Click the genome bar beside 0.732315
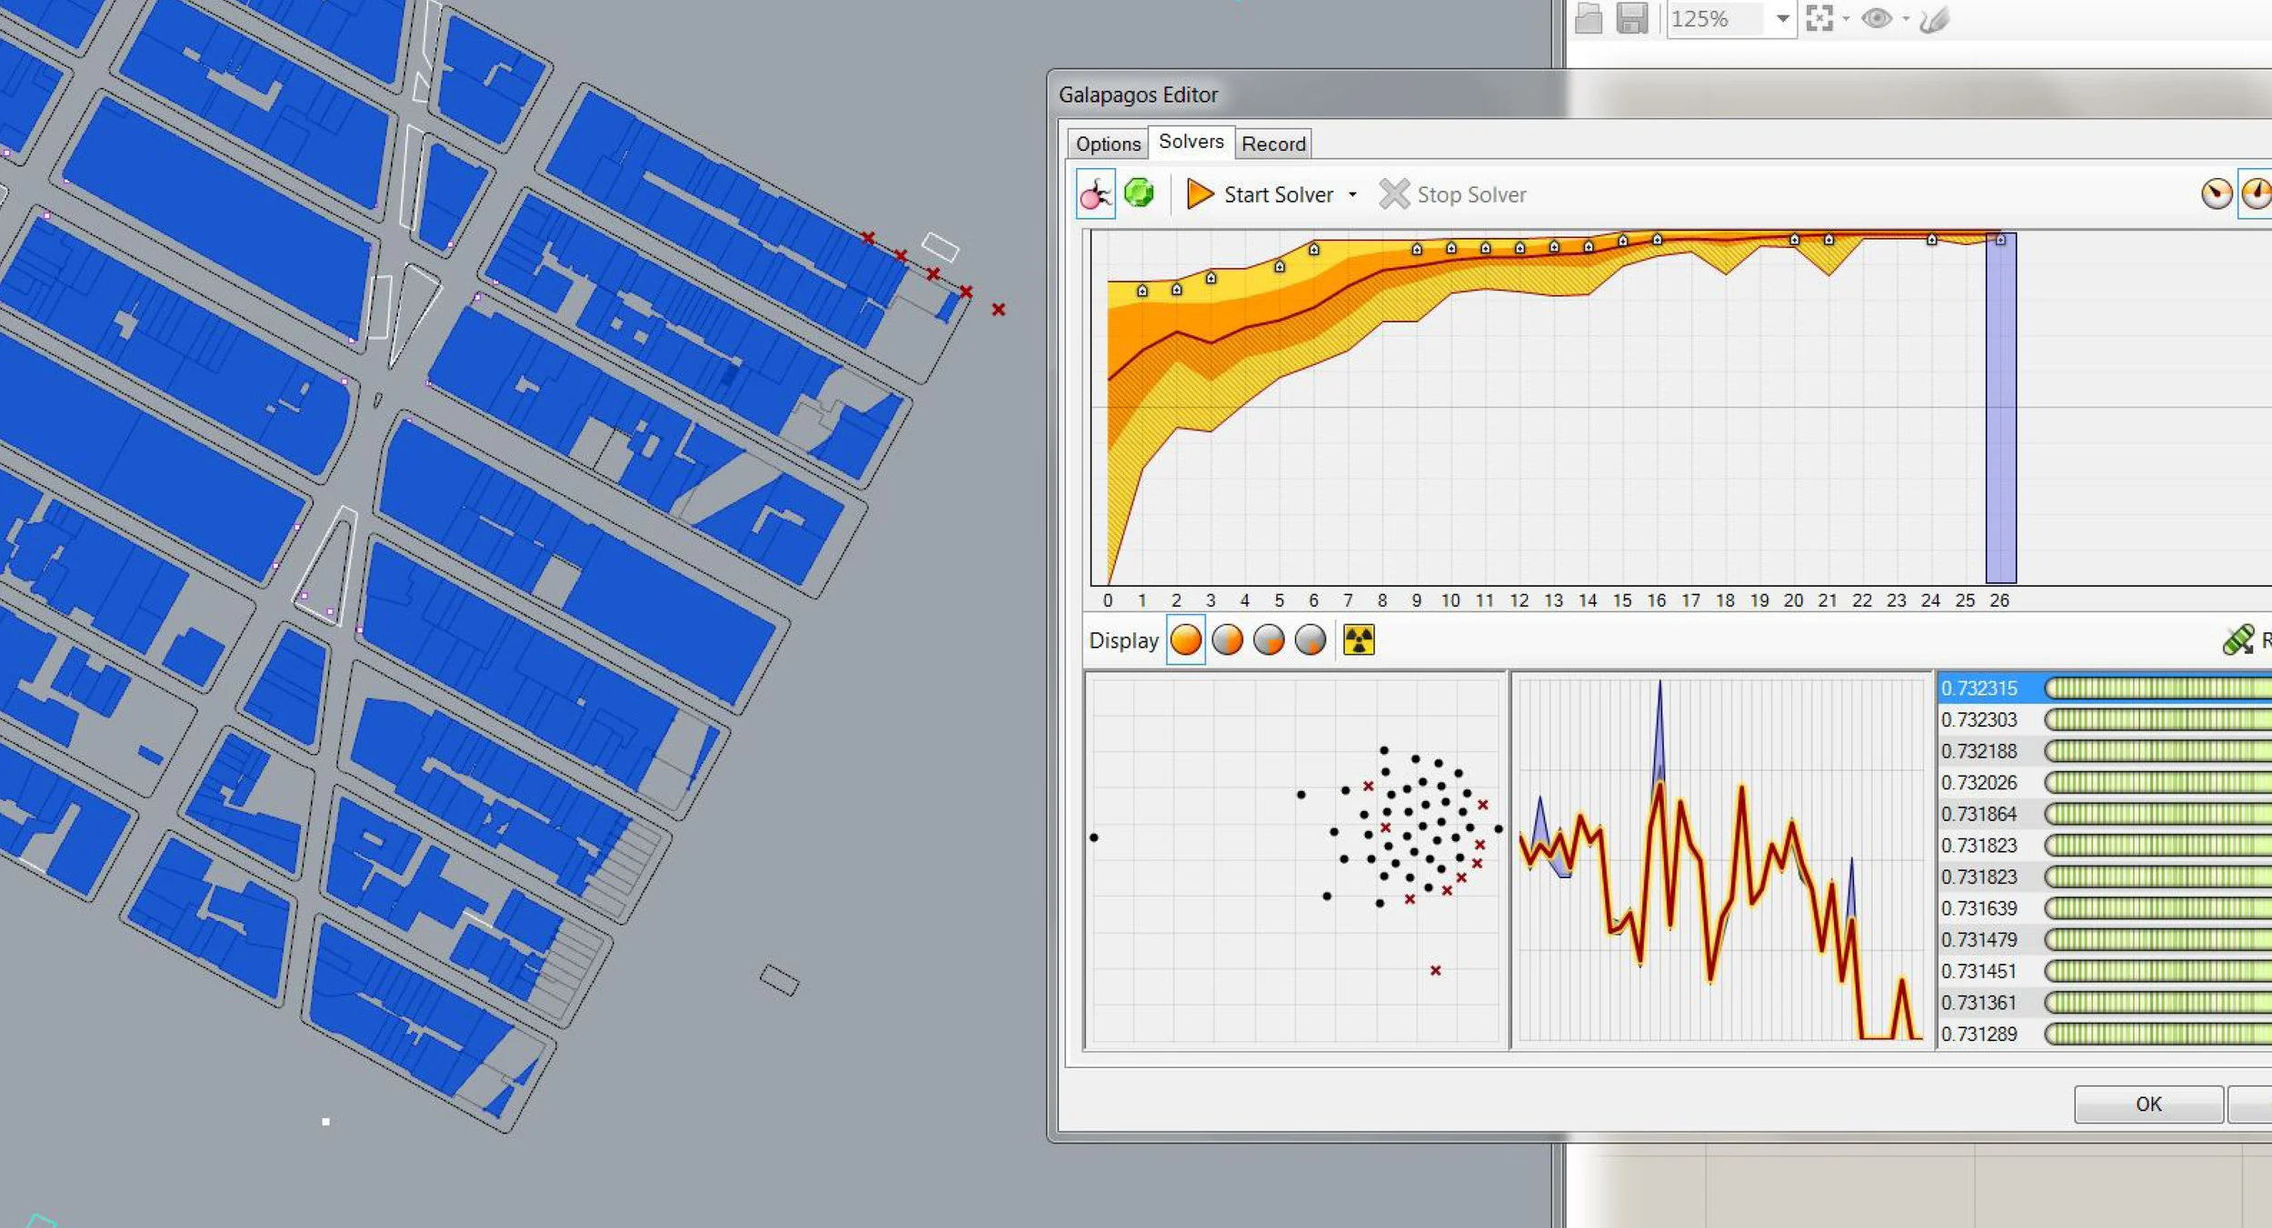2272x1228 pixels. [2158, 688]
